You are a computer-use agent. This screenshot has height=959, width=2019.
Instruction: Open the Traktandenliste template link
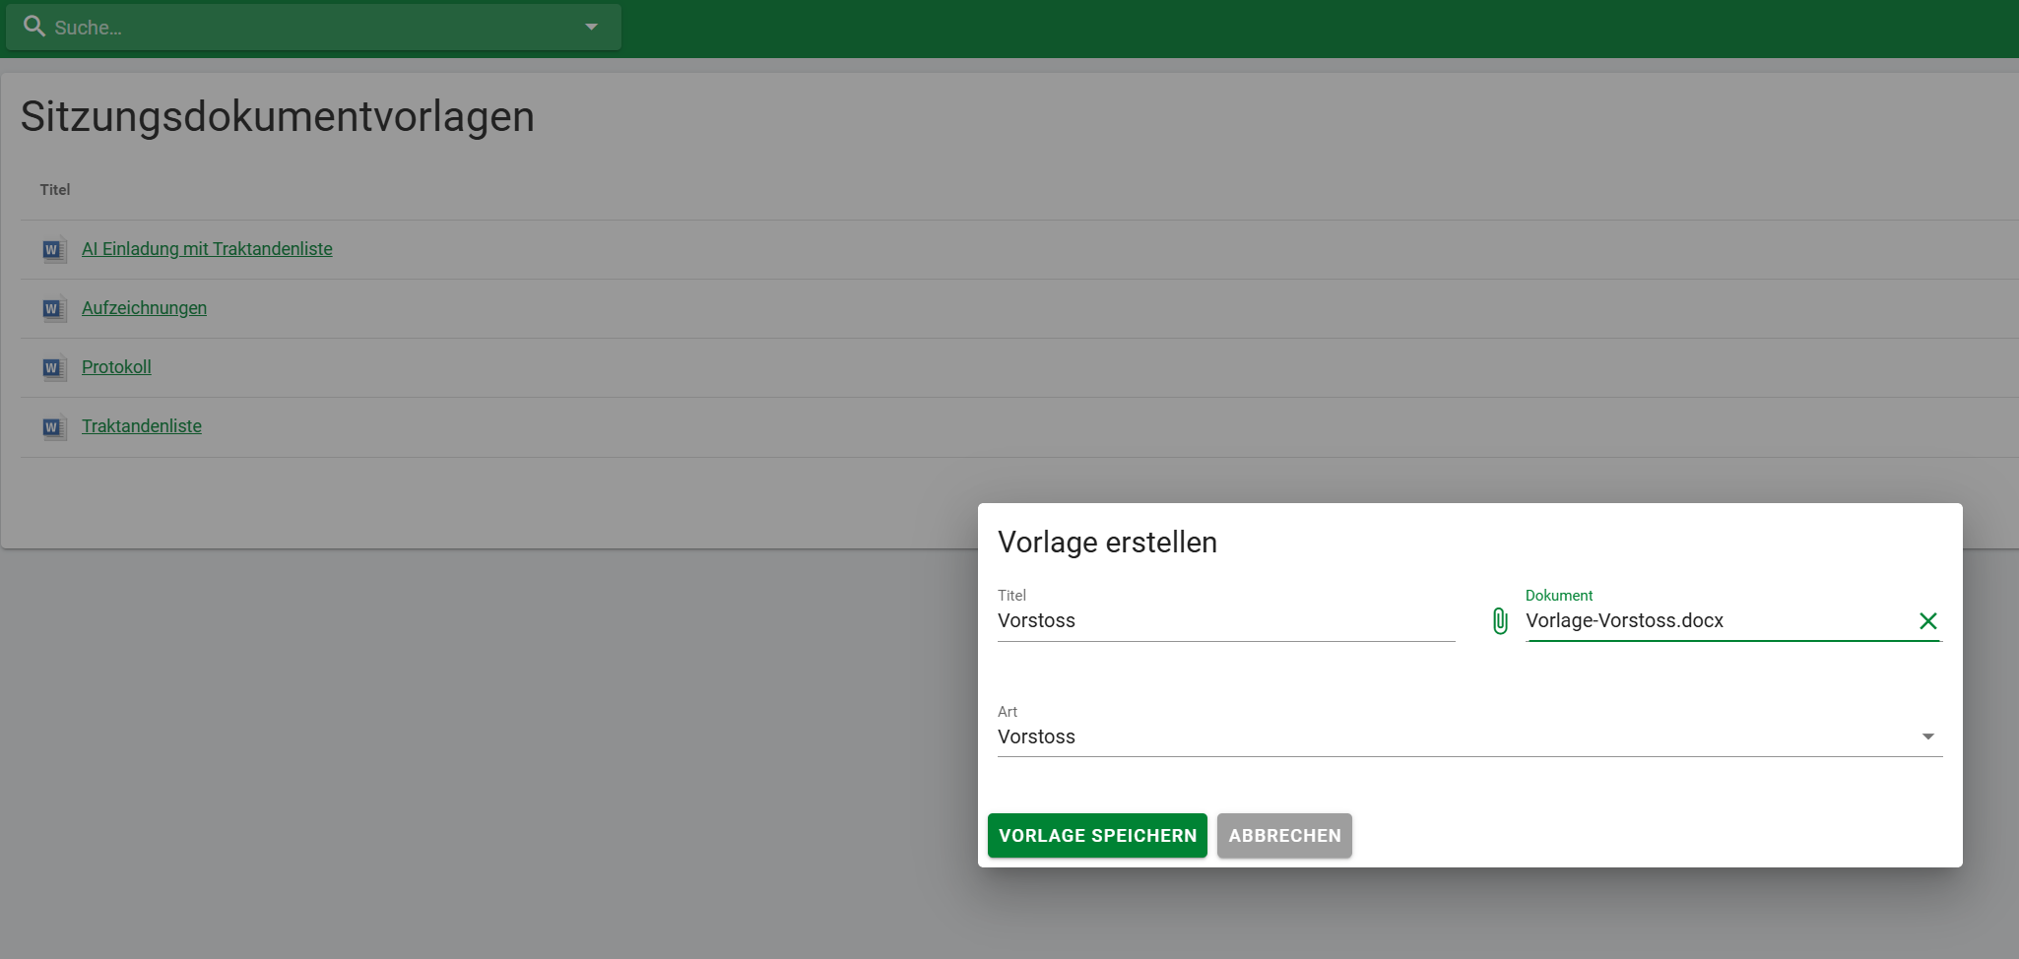[142, 426]
